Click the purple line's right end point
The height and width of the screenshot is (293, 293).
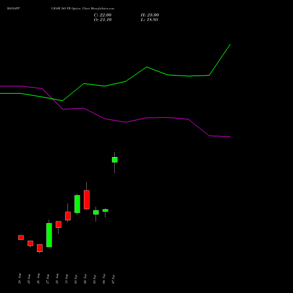230,137
